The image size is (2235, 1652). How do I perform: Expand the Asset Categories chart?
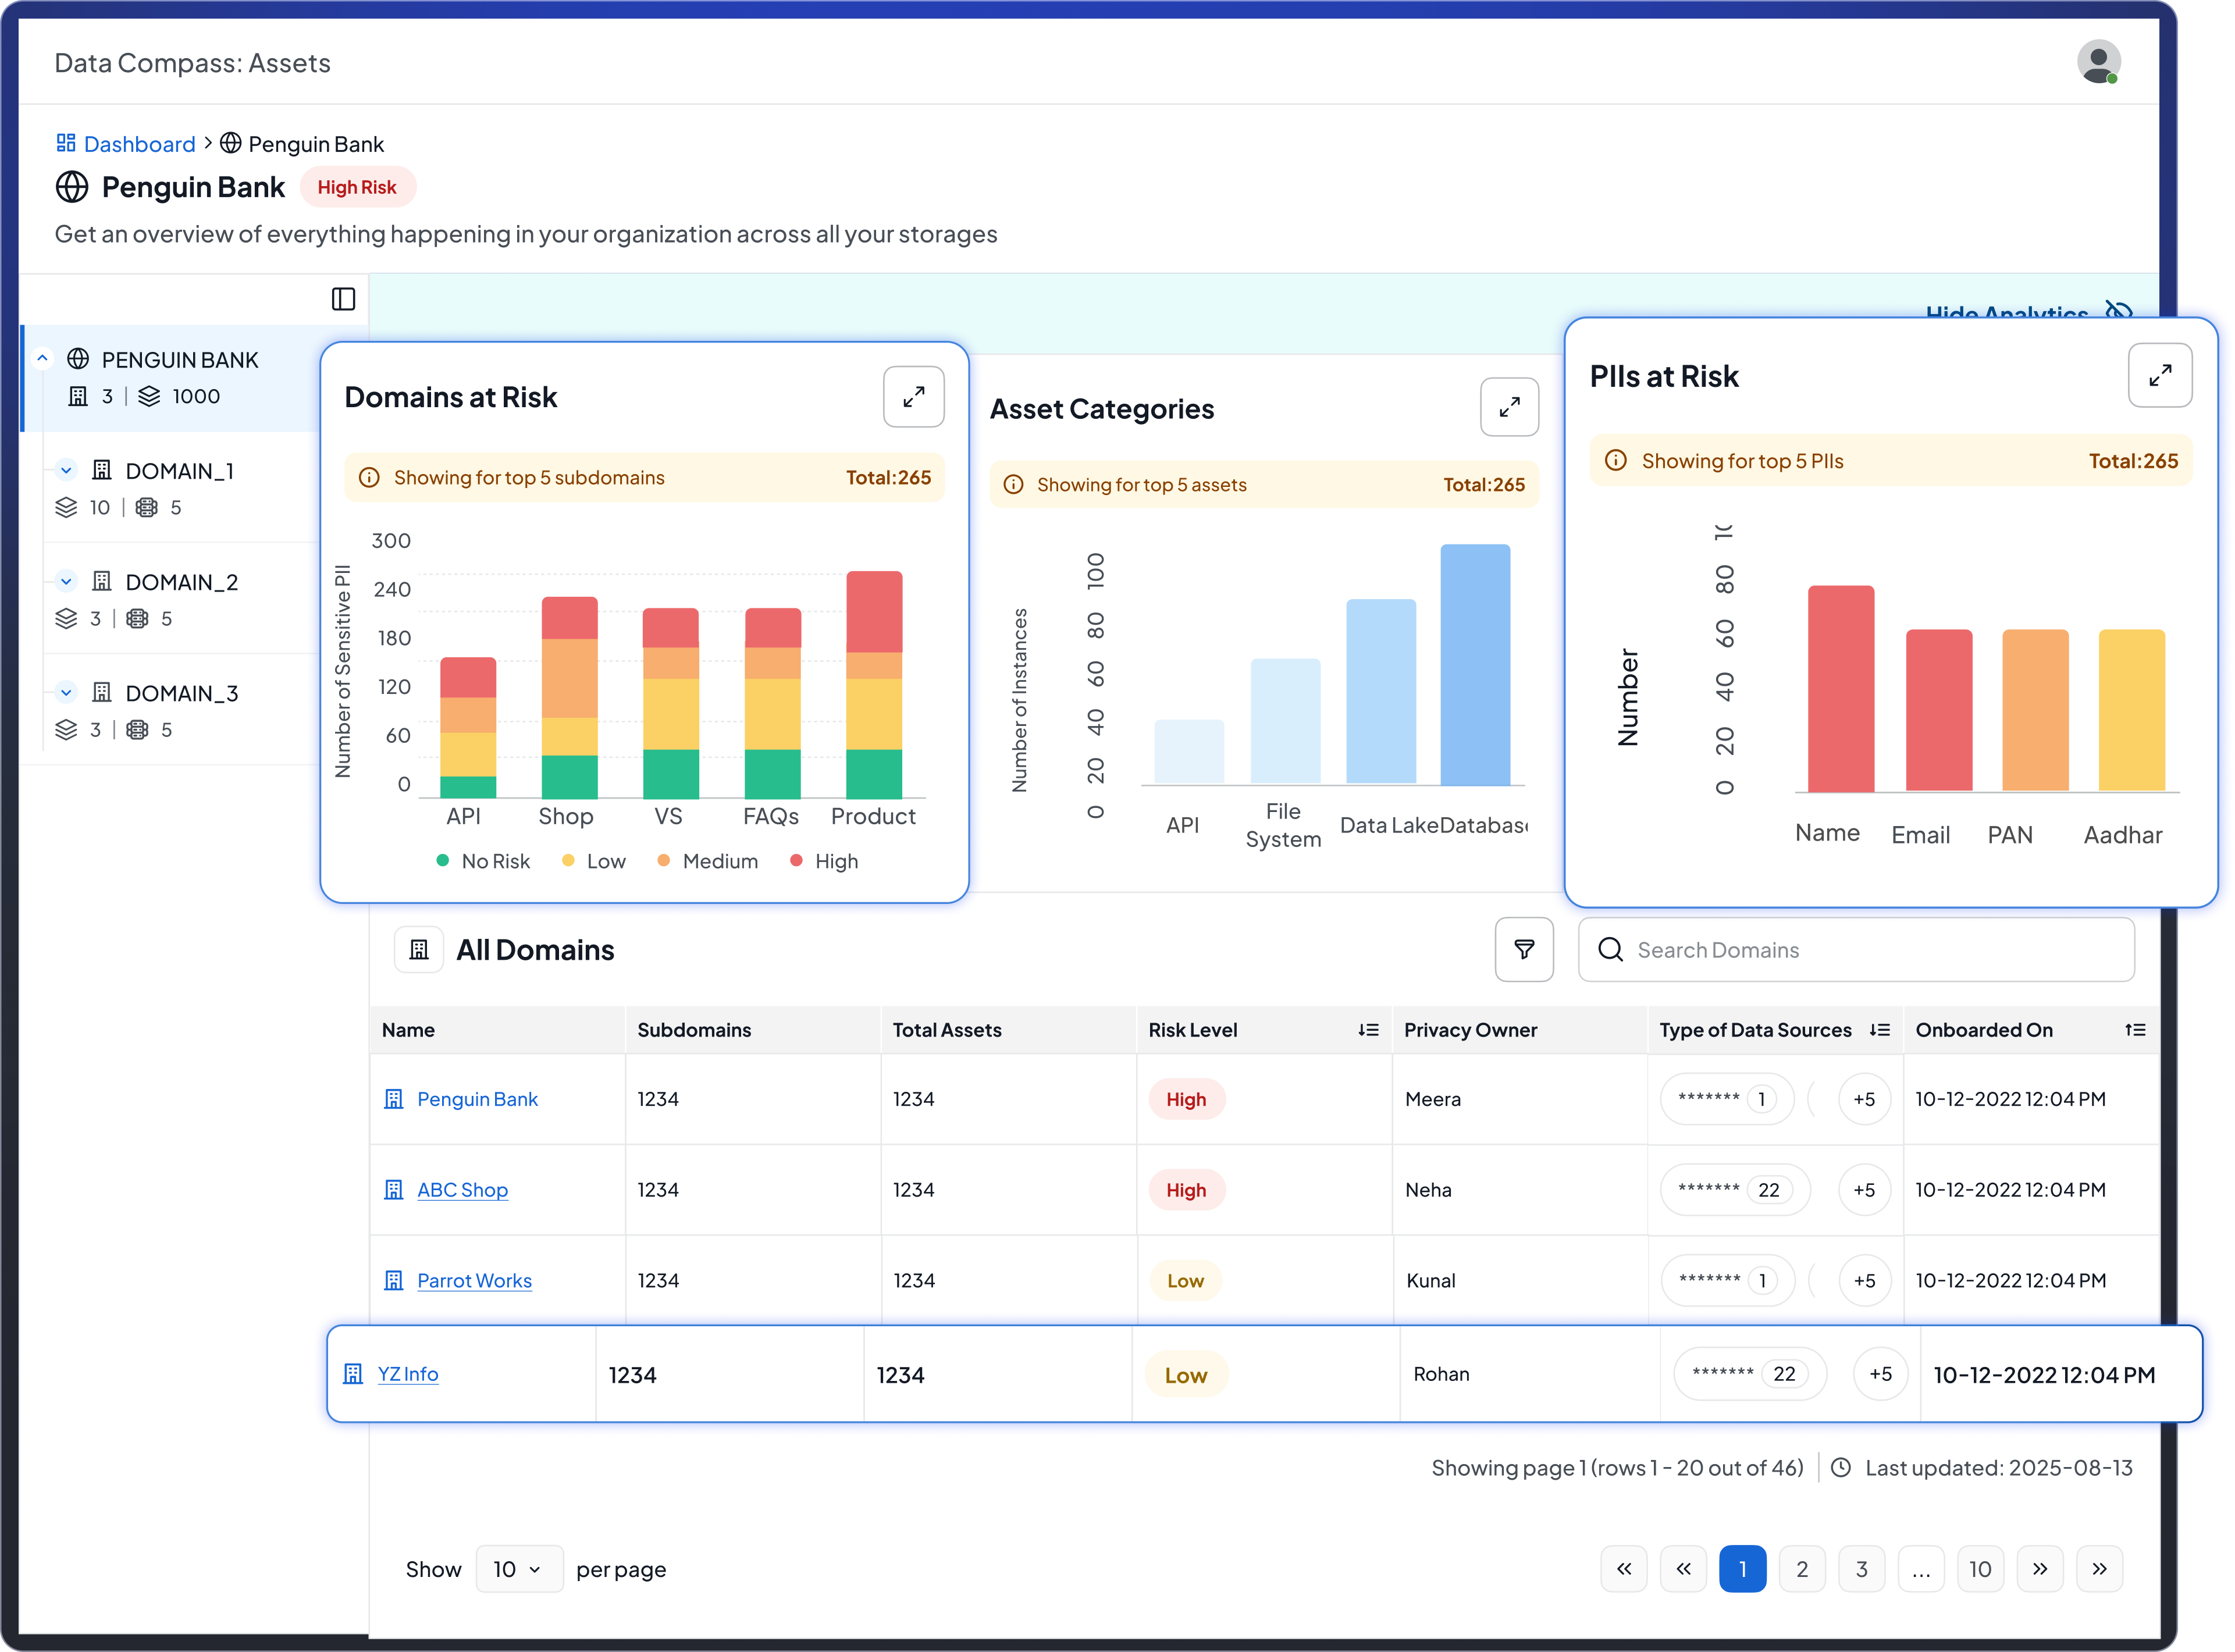[1508, 407]
